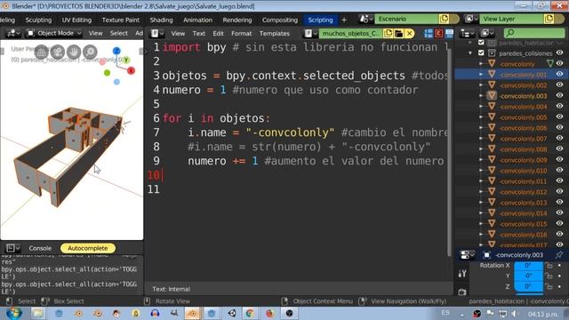Toggle line numbers display icon
Screen dimensions: 569x320
429,34
